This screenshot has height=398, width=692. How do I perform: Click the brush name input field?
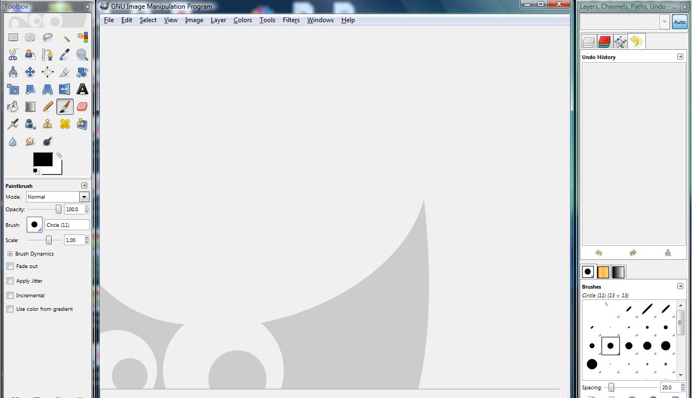tap(67, 225)
